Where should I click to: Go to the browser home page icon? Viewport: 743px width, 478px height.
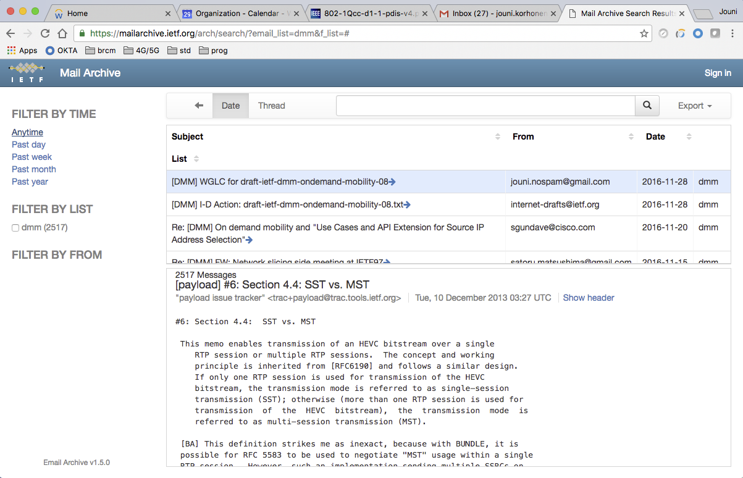[62, 34]
